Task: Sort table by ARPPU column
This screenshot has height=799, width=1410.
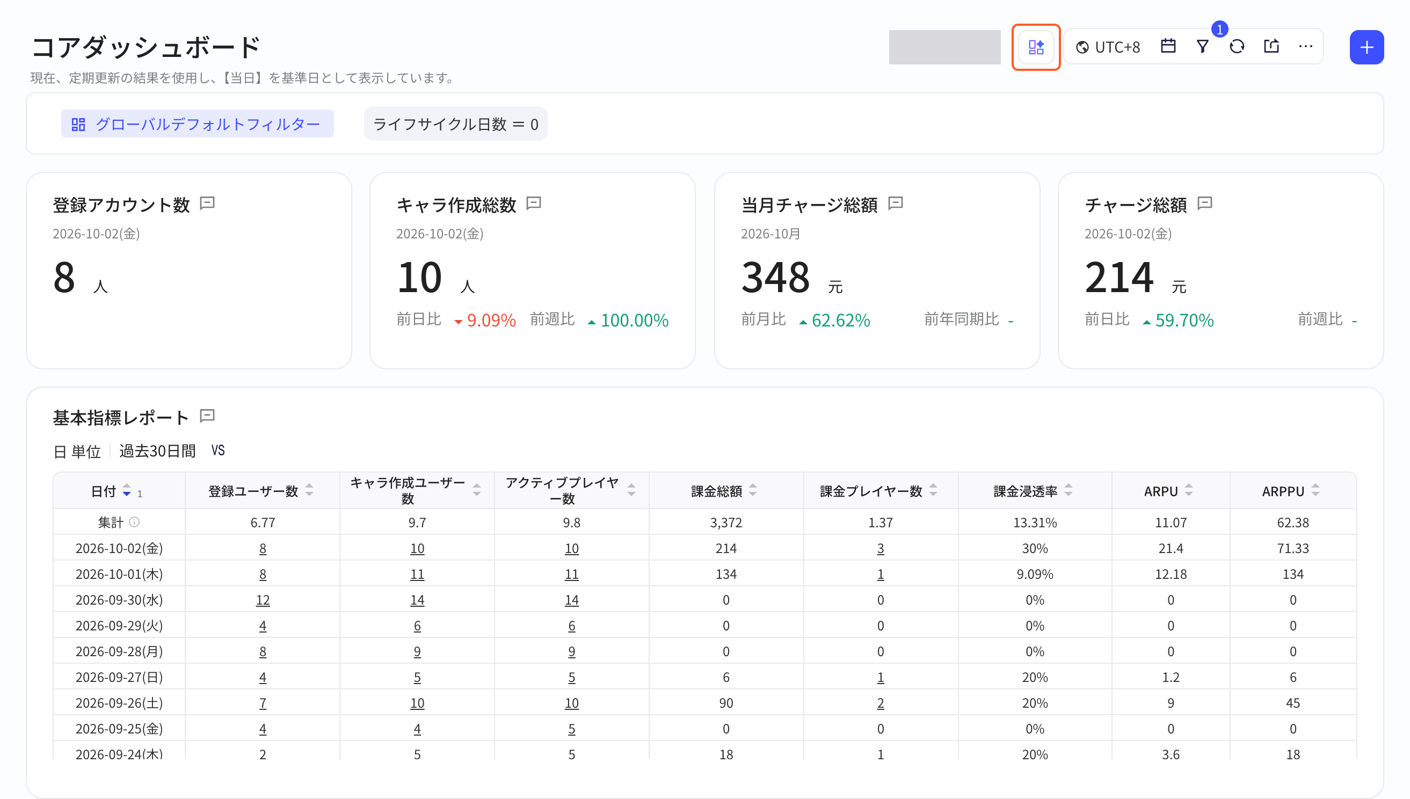Action: [x=1315, y=491]
